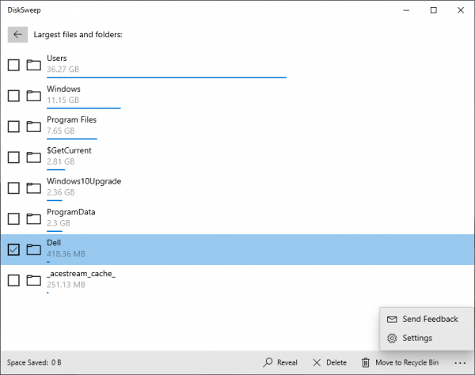Click the ProgramData folder icon
Viewport: 475px width, 375px height.
tap(33, 219)
